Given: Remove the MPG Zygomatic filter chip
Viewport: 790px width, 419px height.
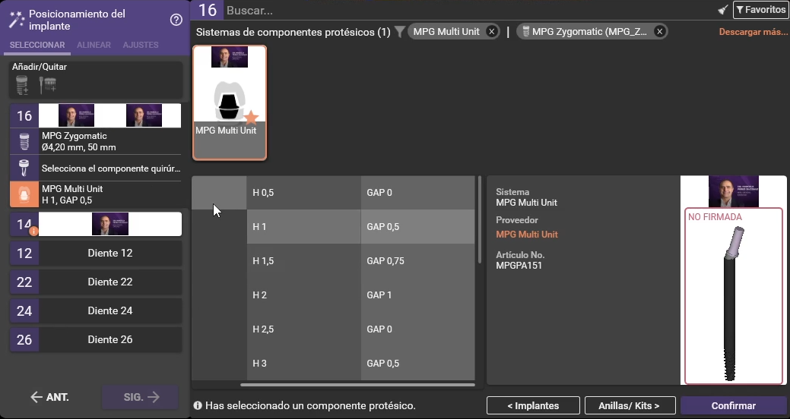Looking at the screenshot, I should click(x=659, y=32).
